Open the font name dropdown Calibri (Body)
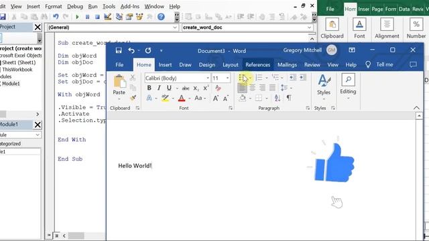The width and height of the screenshot is (429, 241). point(208,78)
